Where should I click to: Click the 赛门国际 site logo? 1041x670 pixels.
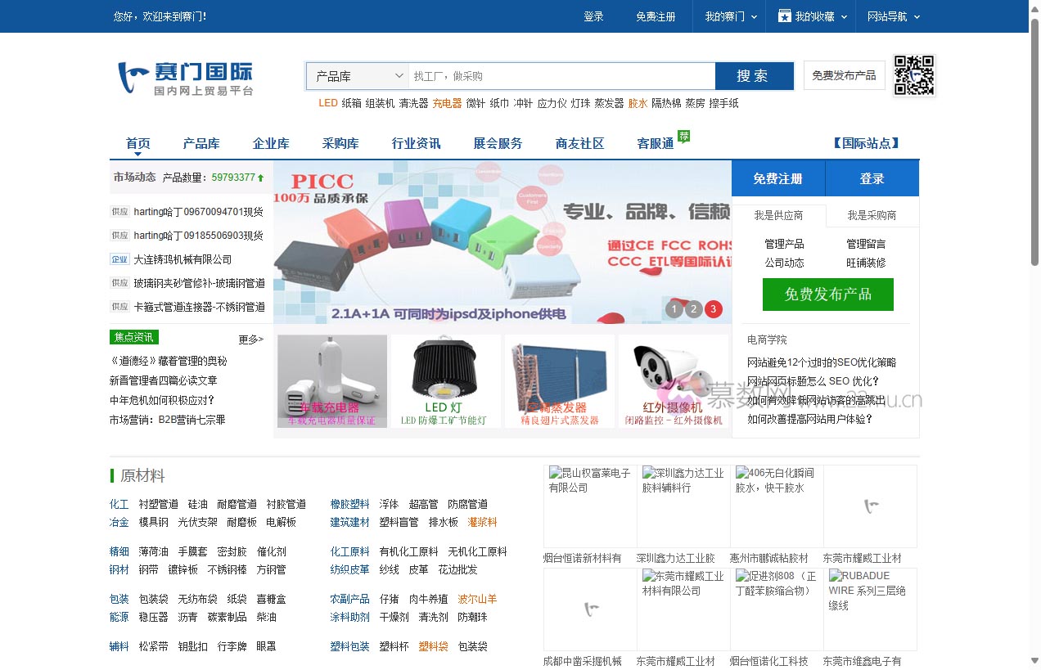pyautogui.click(x=186, y=79)
